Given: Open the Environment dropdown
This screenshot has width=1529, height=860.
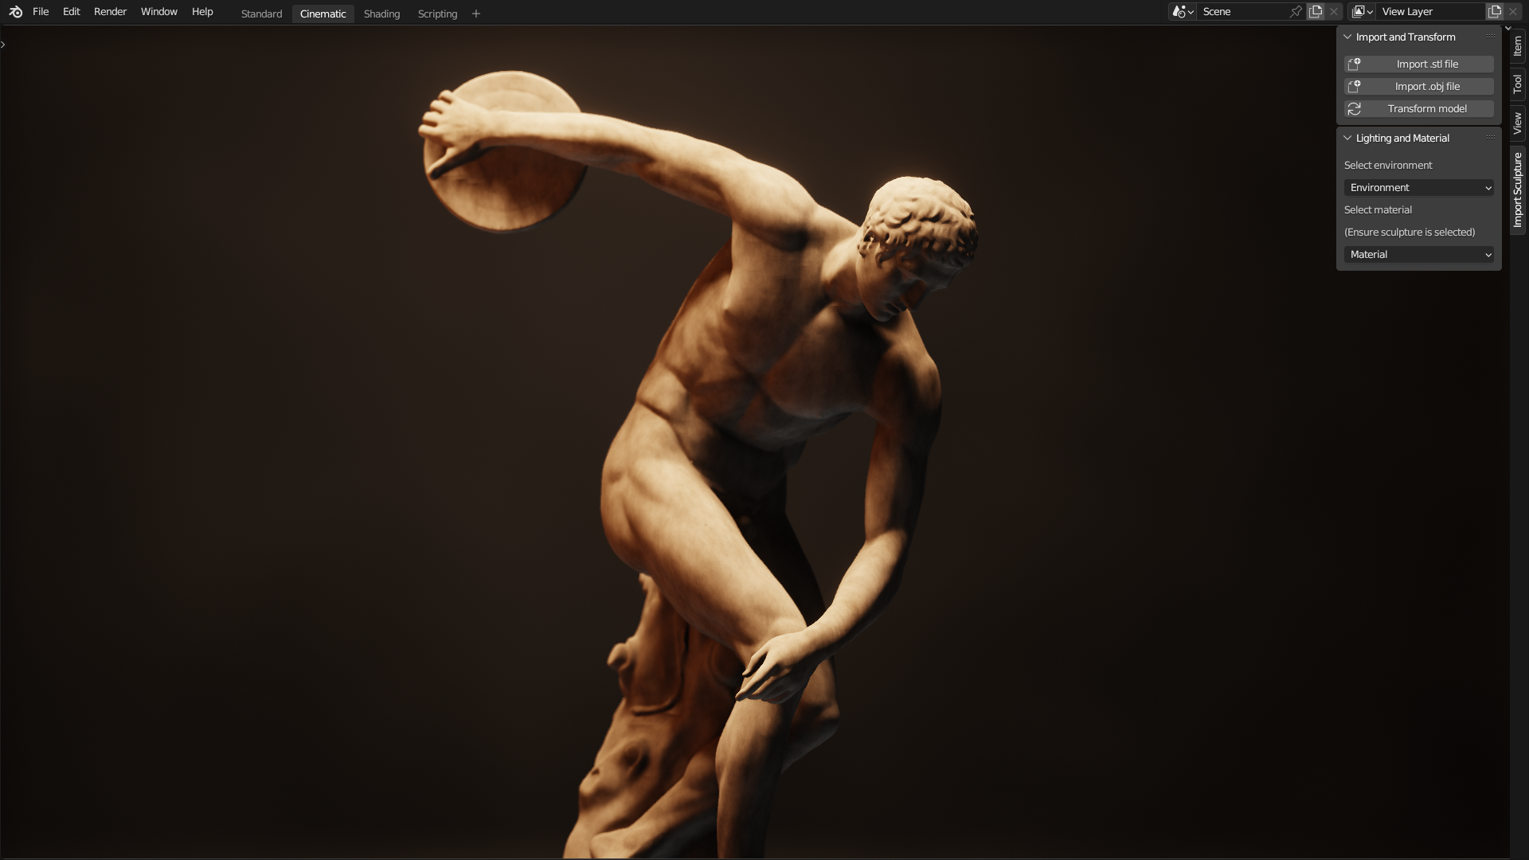Looking at the screenshot, I should coord(1419,188).
